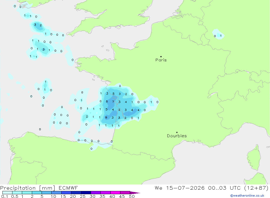270x198 pixels.
Task: Click the Paris location dot marker
Action: [x=161, y=56]
